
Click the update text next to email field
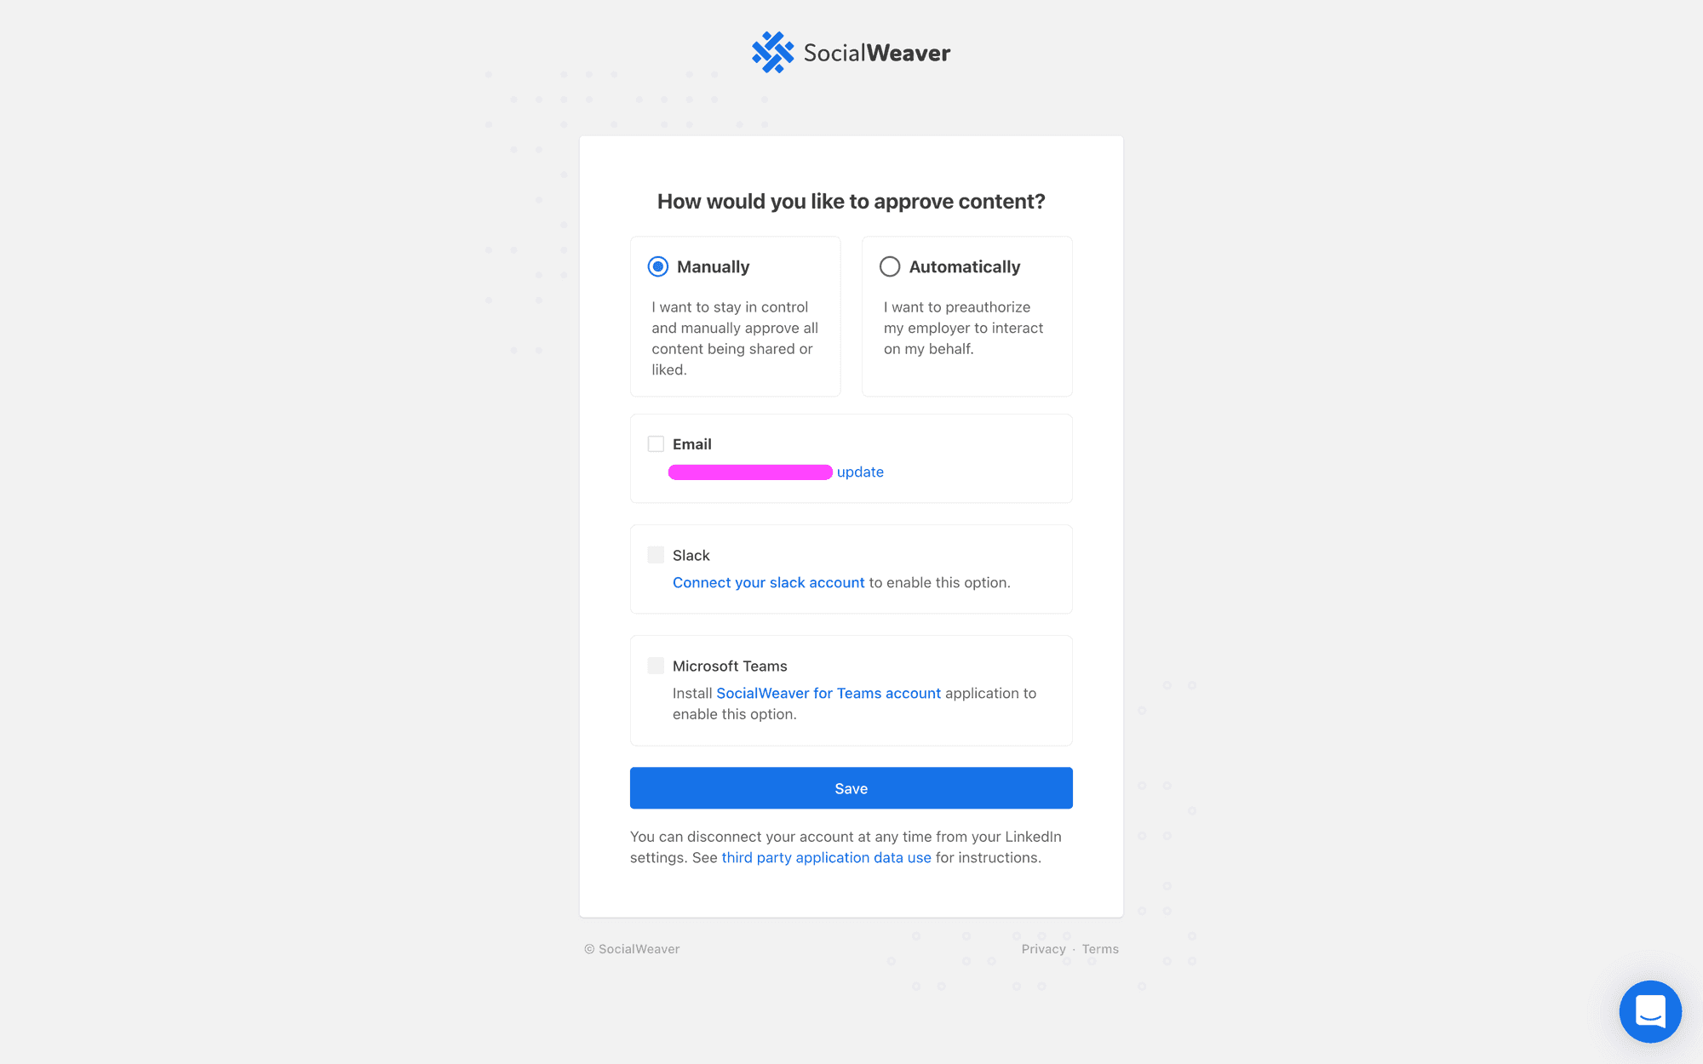pyautogui.click(x=859, y=471)
